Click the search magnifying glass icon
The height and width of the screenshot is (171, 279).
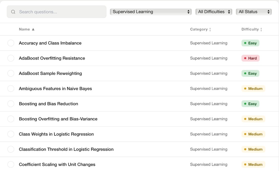[13, 12]
